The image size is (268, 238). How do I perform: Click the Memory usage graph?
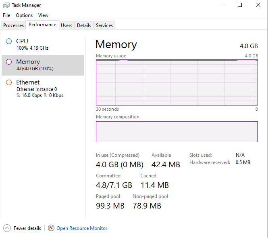pyautogui.click(x=177, y=82)
